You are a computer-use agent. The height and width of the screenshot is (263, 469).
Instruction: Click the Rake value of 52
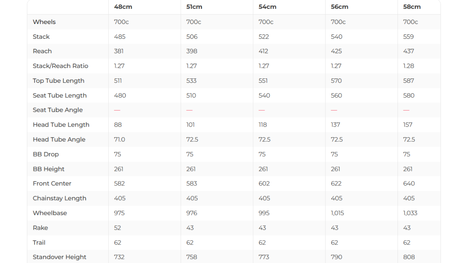tap(118, 228)
